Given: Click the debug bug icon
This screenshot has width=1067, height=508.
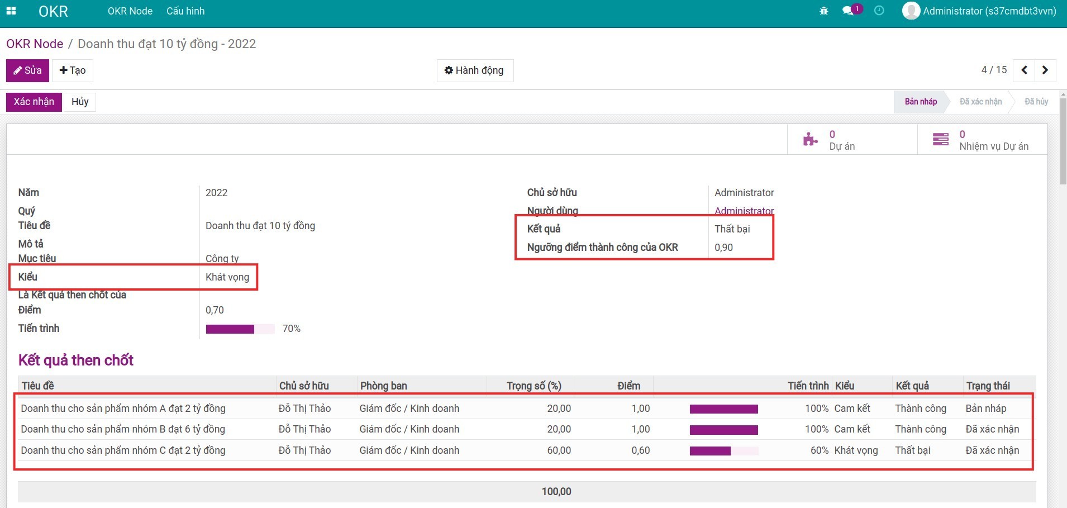Looking at the screenshot, I should point(823,11).
